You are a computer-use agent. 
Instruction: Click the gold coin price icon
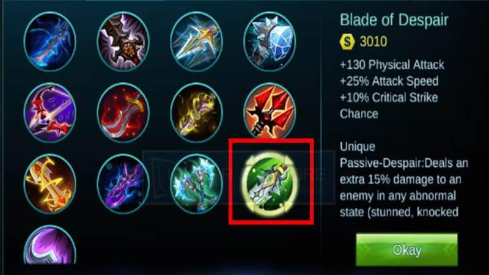(x=347, y=41)
